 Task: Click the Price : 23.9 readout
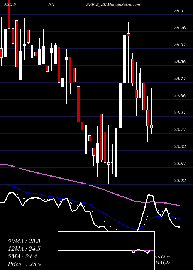tap(24, 264)
